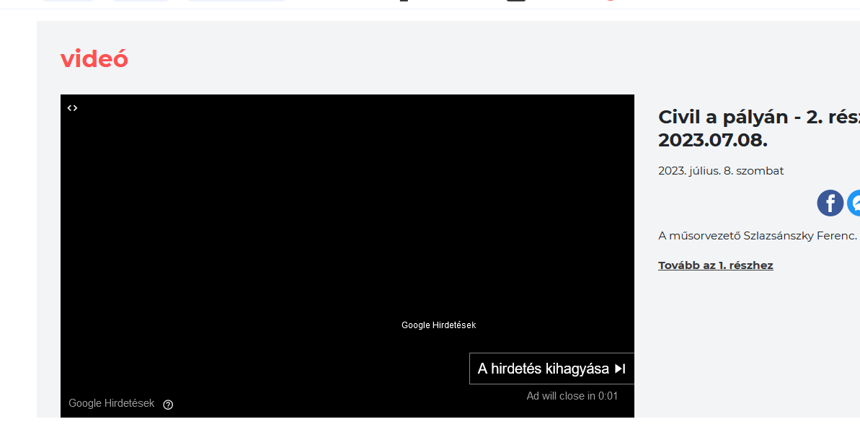Click the date '2023. július. 8. szombat'
The width and height of the screenshot is (860, 445).
coord(721,171)
